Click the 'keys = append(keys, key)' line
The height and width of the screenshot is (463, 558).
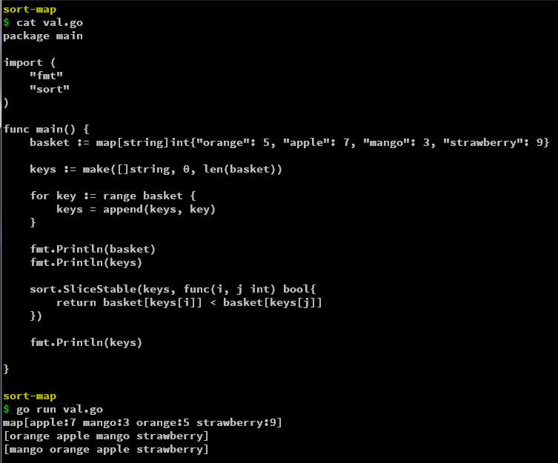[136, 209]
